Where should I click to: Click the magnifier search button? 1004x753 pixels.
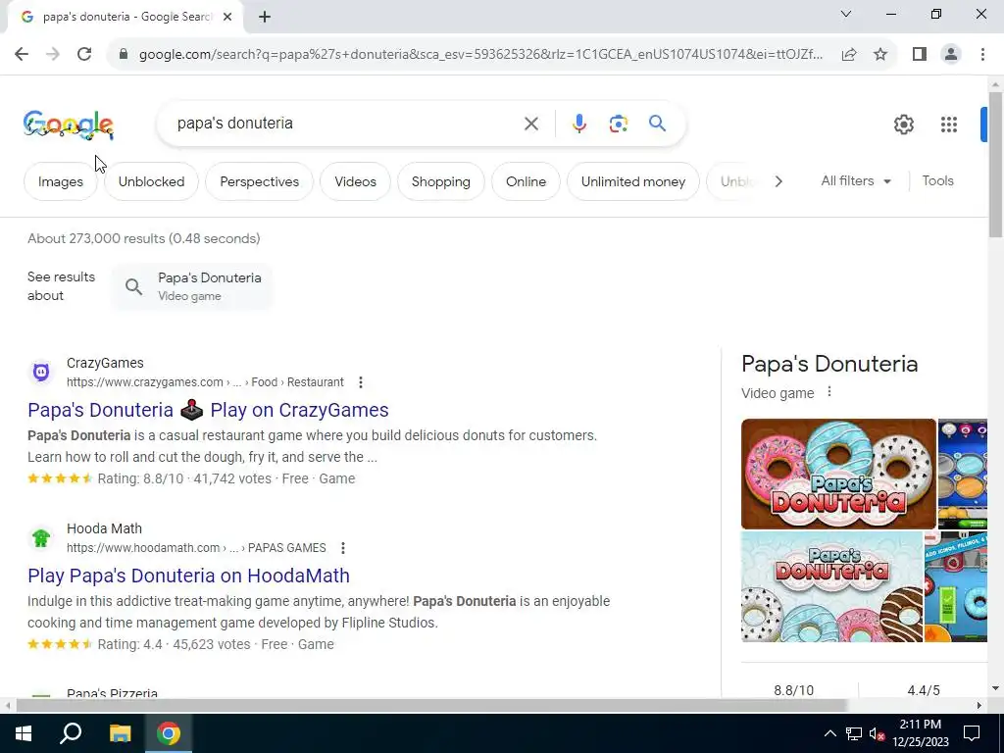click(657, 124)
